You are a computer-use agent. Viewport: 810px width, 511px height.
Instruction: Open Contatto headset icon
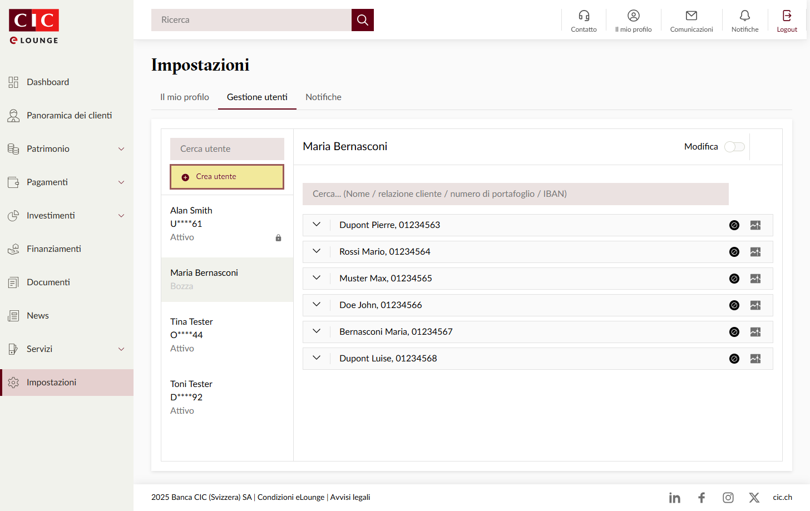[x=584, y=16]
